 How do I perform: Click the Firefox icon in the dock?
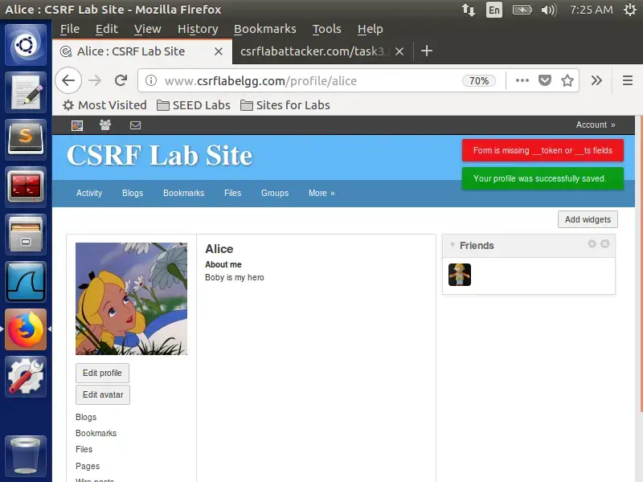(26, 329)
